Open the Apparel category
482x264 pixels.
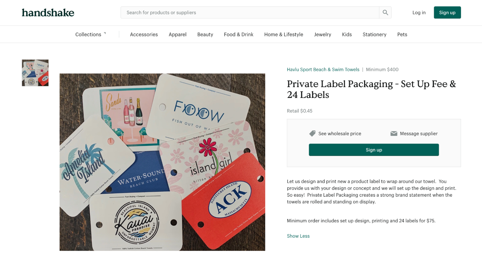tap(178, 34)
